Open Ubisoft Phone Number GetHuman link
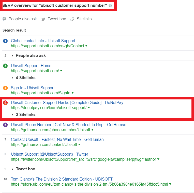194x193 pixels. coord(69,125)
